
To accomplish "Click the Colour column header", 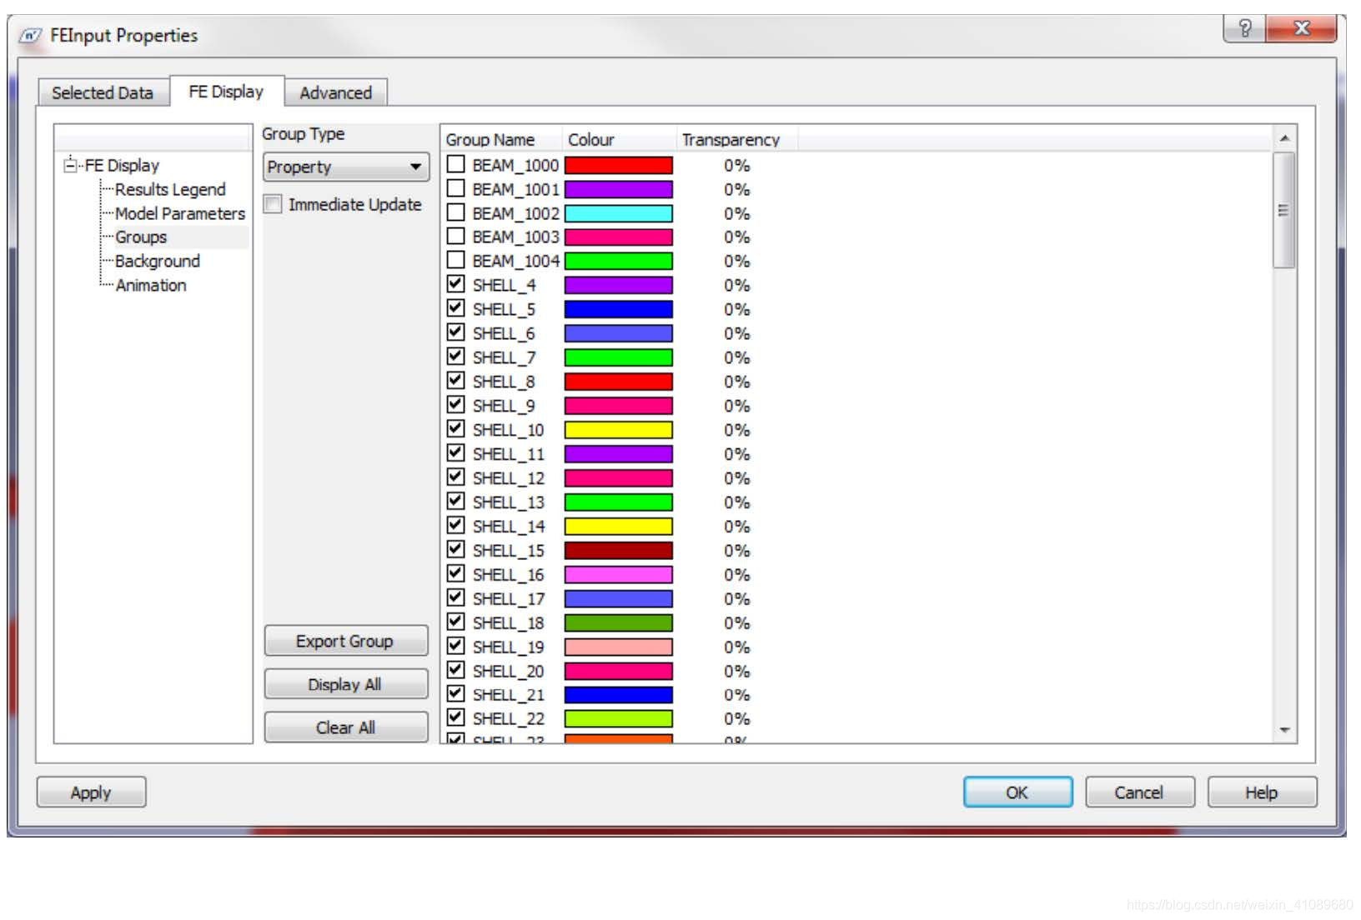I will pos(619,139).
